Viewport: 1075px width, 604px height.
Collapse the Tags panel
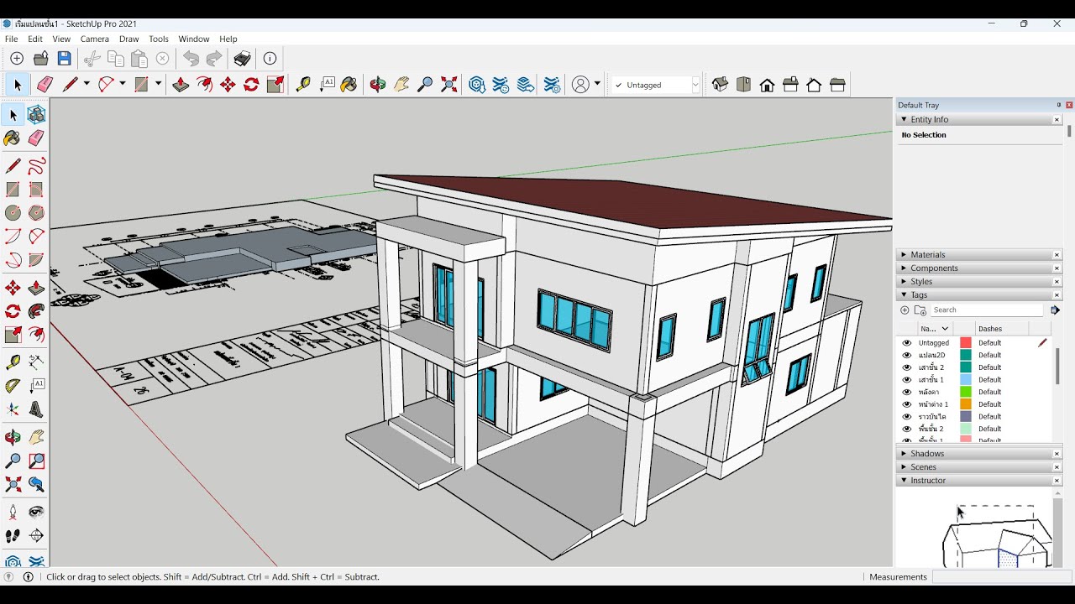point(904,295)
